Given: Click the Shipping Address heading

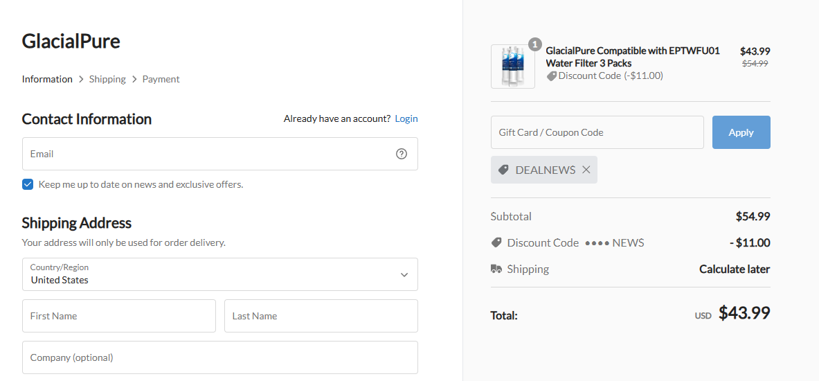Looking at the screenshot, I should (x=77, y=223).
